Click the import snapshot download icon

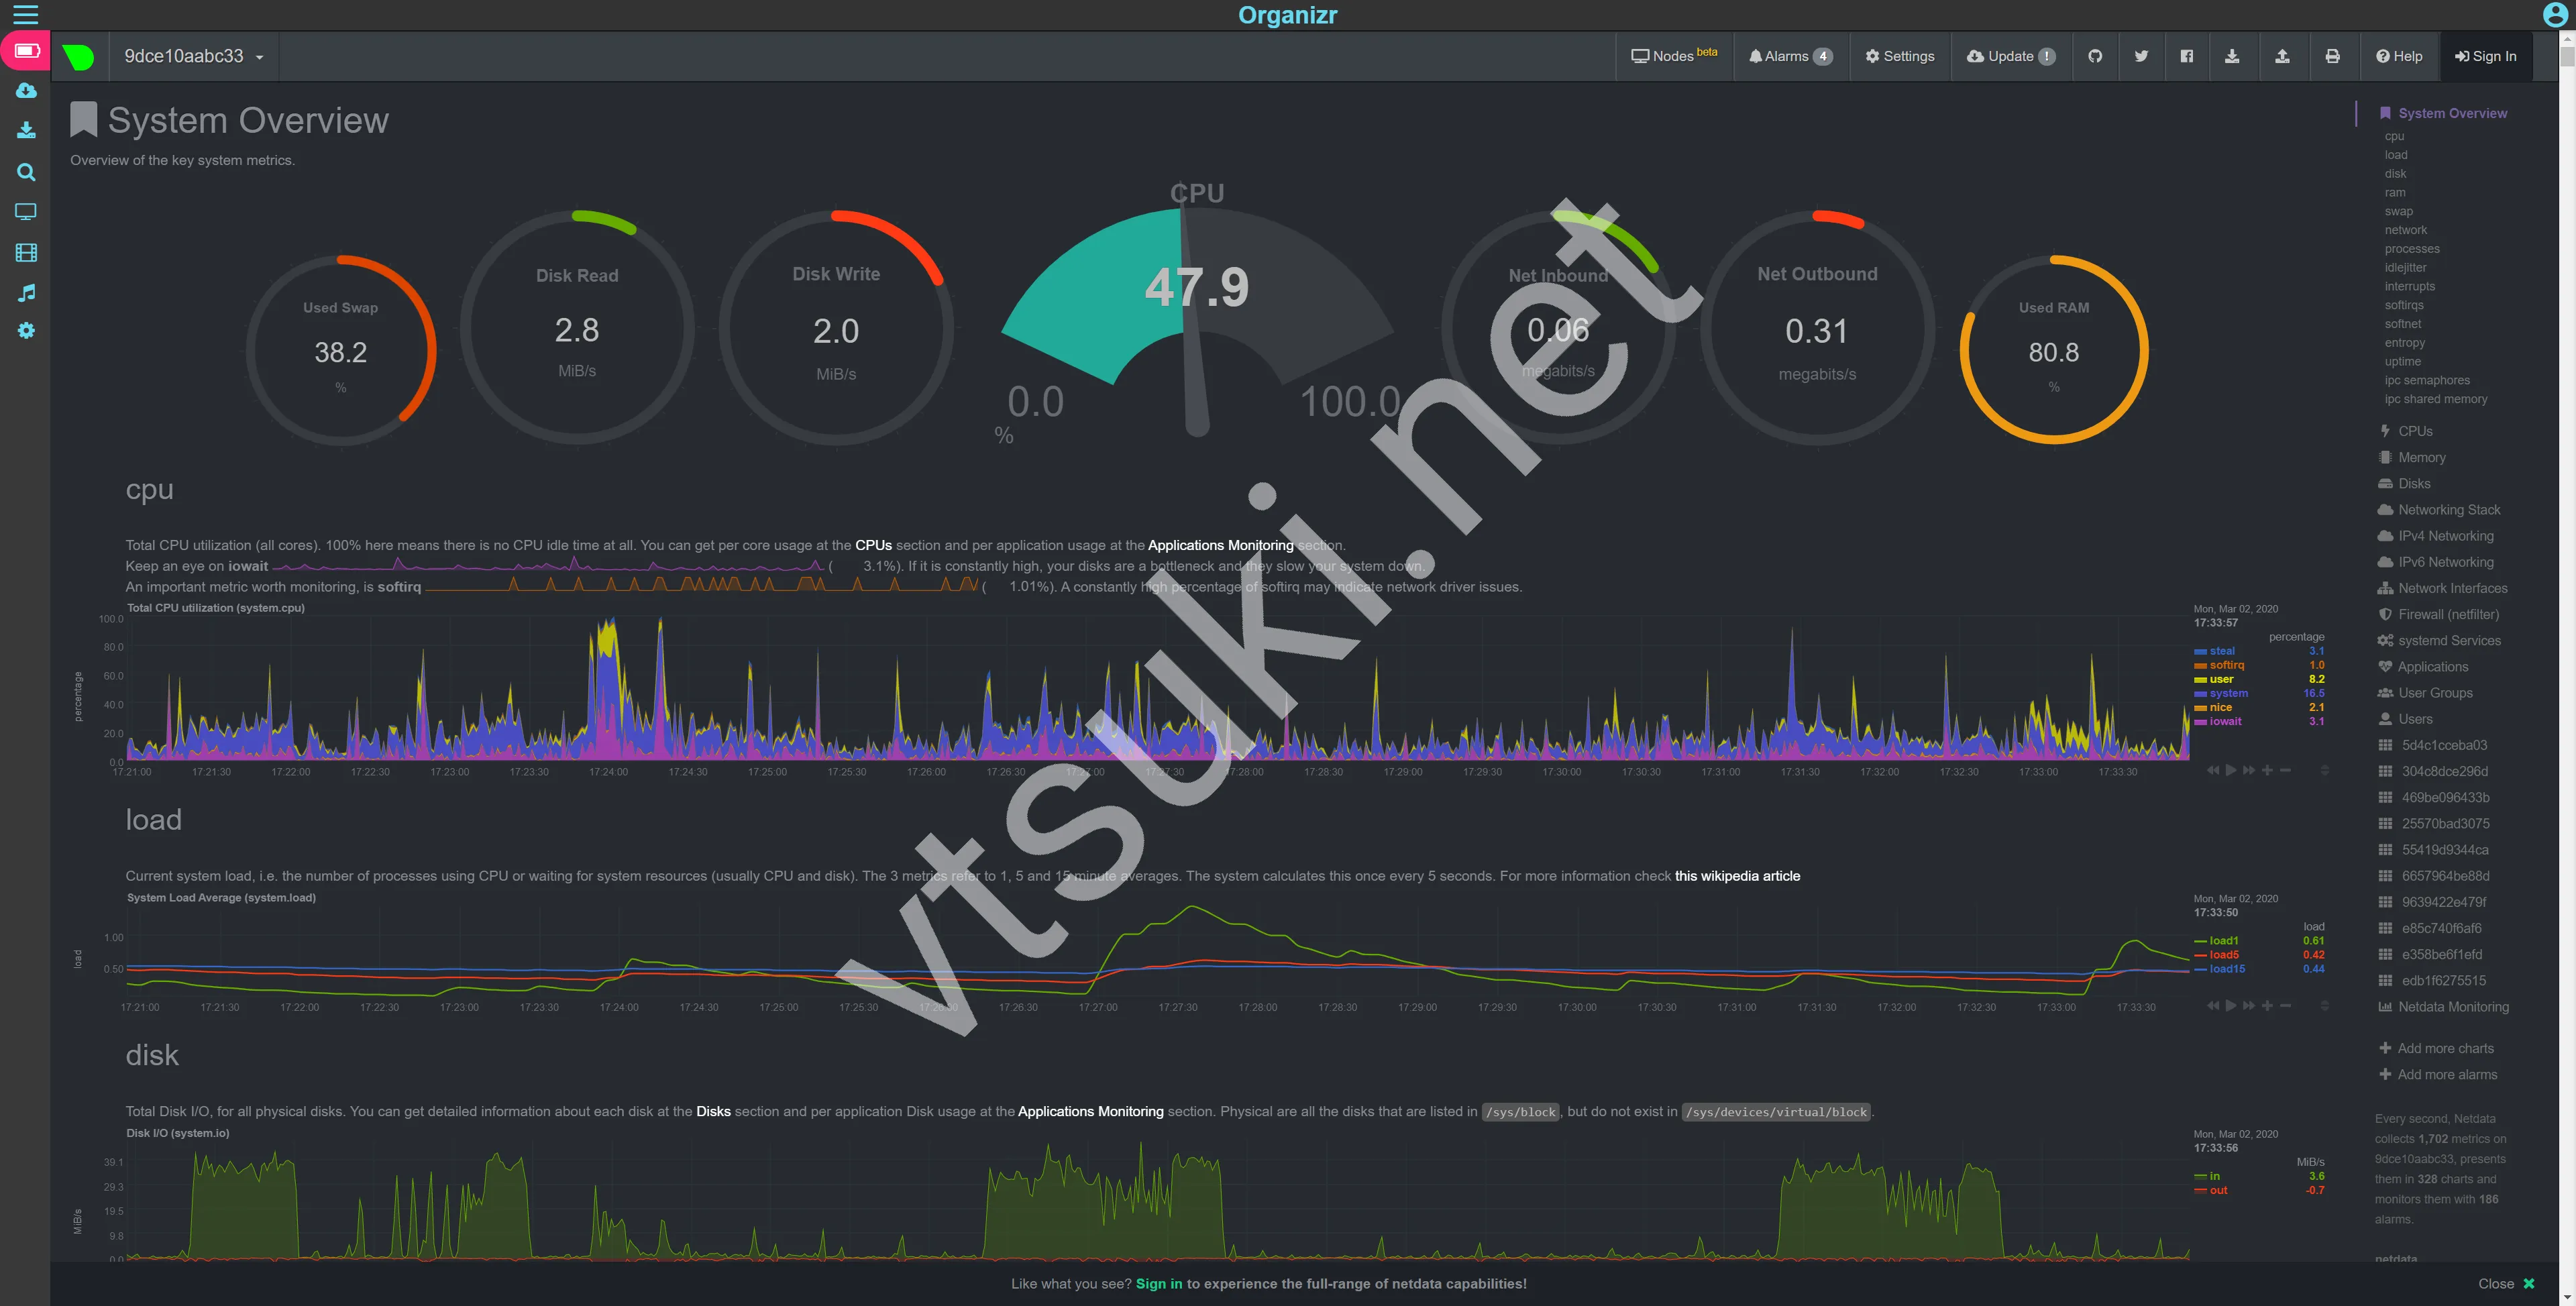click(2232, 56)
